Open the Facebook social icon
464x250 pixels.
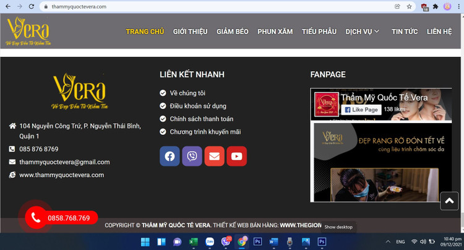170,156
